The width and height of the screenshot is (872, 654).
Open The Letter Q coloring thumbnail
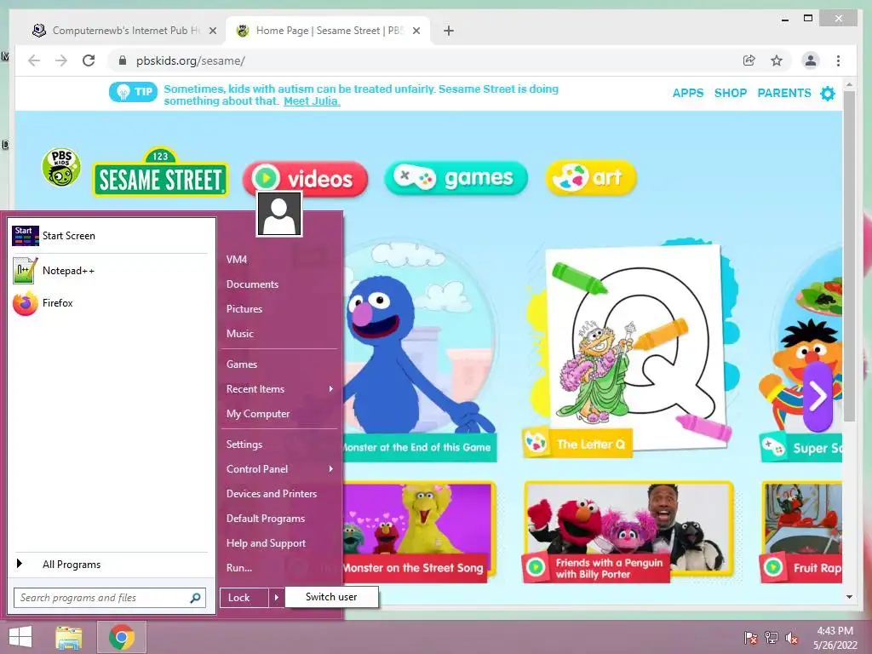(631, 350)
